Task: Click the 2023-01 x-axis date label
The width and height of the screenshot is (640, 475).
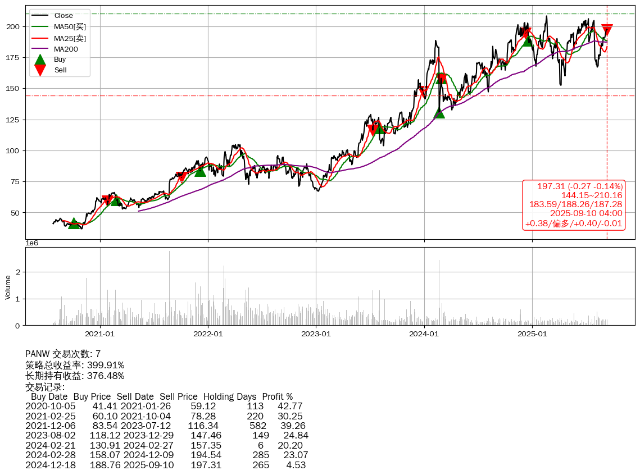Action: point(316,334)
